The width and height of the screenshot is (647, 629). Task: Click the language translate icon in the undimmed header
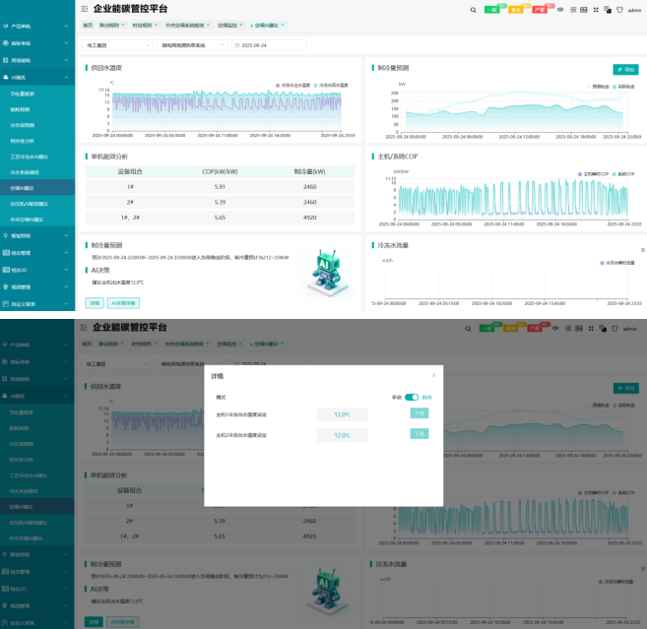click(608, 10)
